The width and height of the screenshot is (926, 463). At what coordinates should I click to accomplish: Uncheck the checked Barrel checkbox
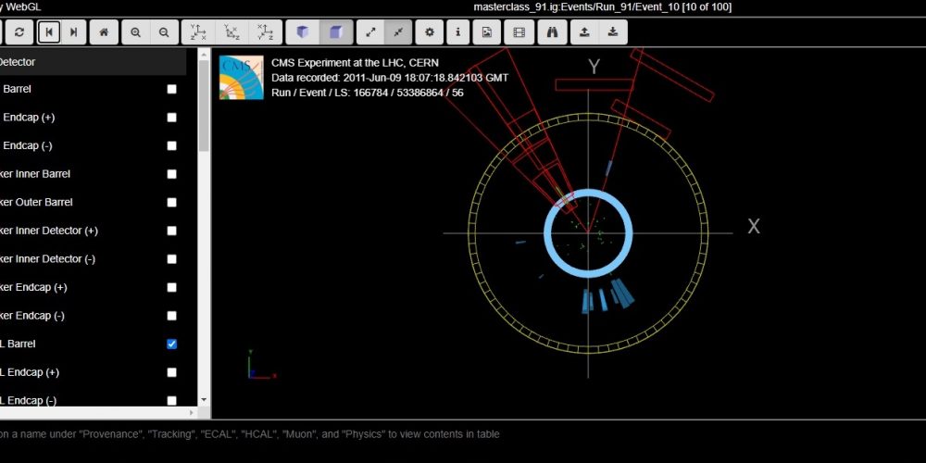(x=171, y=344)
